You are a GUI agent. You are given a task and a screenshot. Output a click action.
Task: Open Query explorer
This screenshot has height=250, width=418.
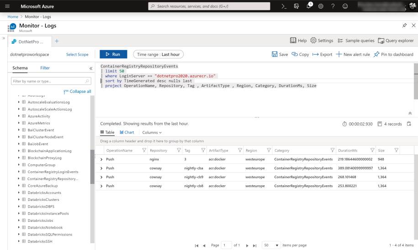(396, 41)
